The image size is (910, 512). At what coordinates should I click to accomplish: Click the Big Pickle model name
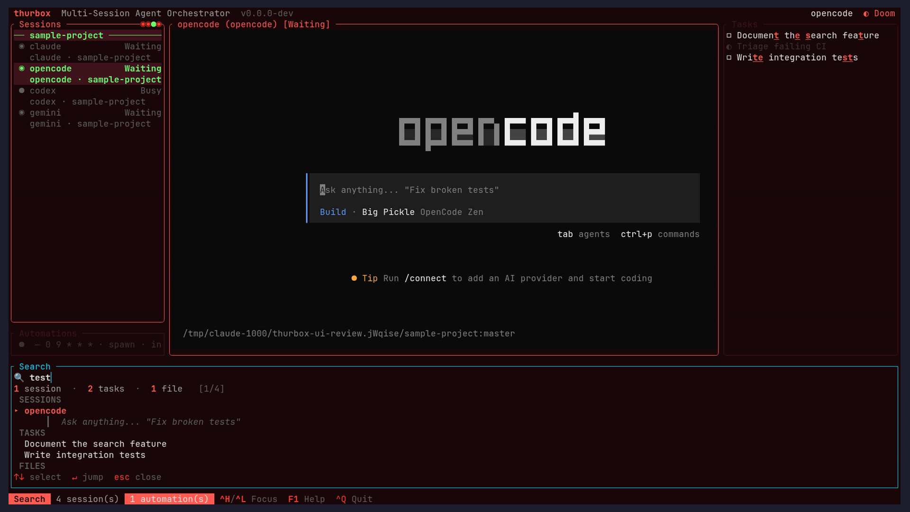point(388,212)
